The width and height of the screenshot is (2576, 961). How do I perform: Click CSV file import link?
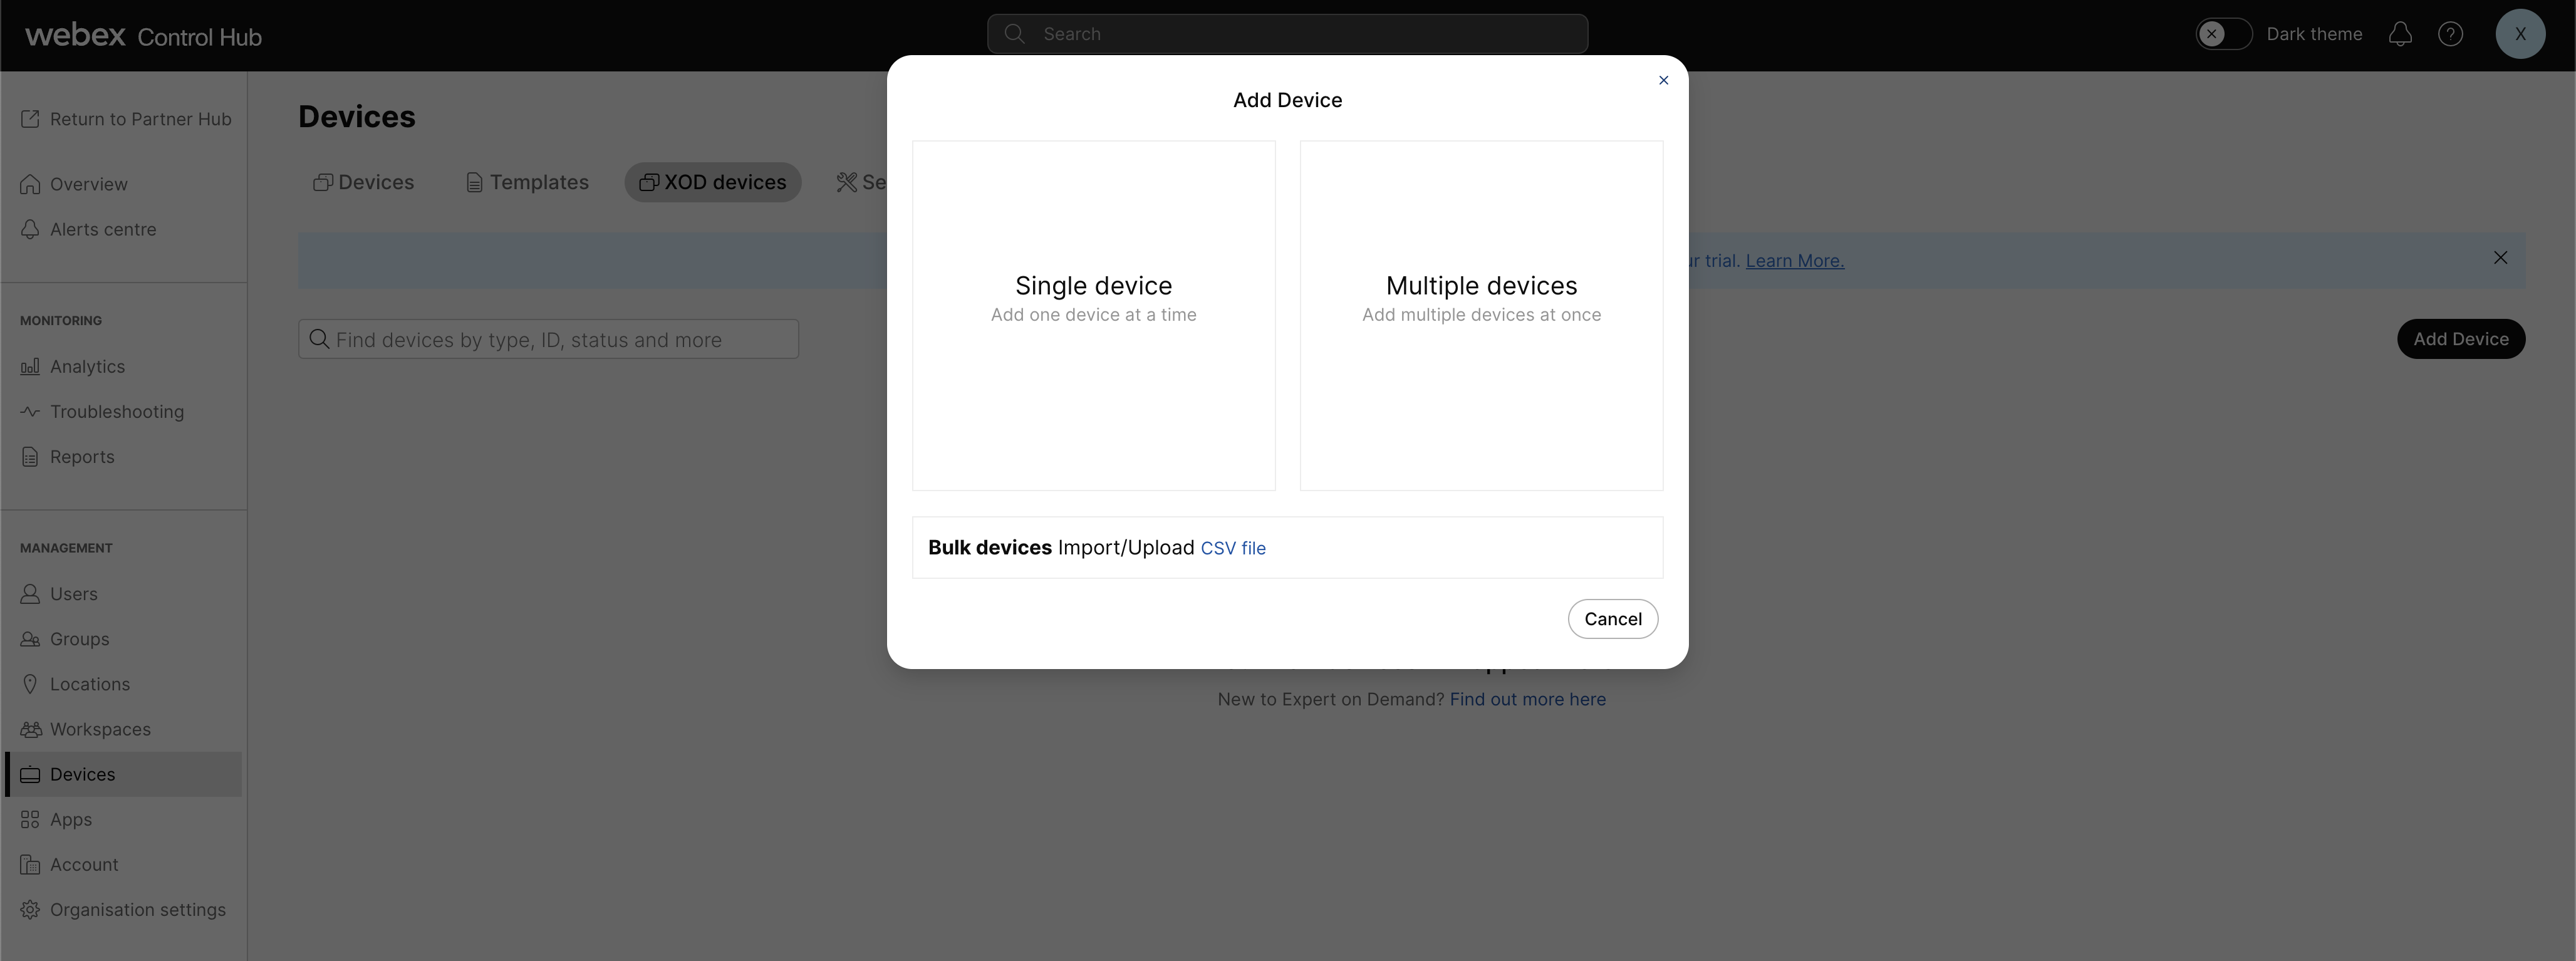[1233, 547]
